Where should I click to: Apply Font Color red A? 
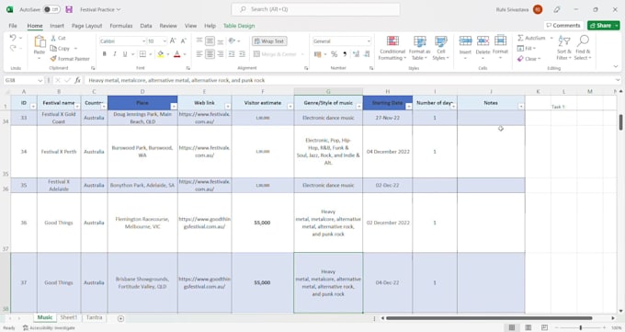[x=177, y=54]
